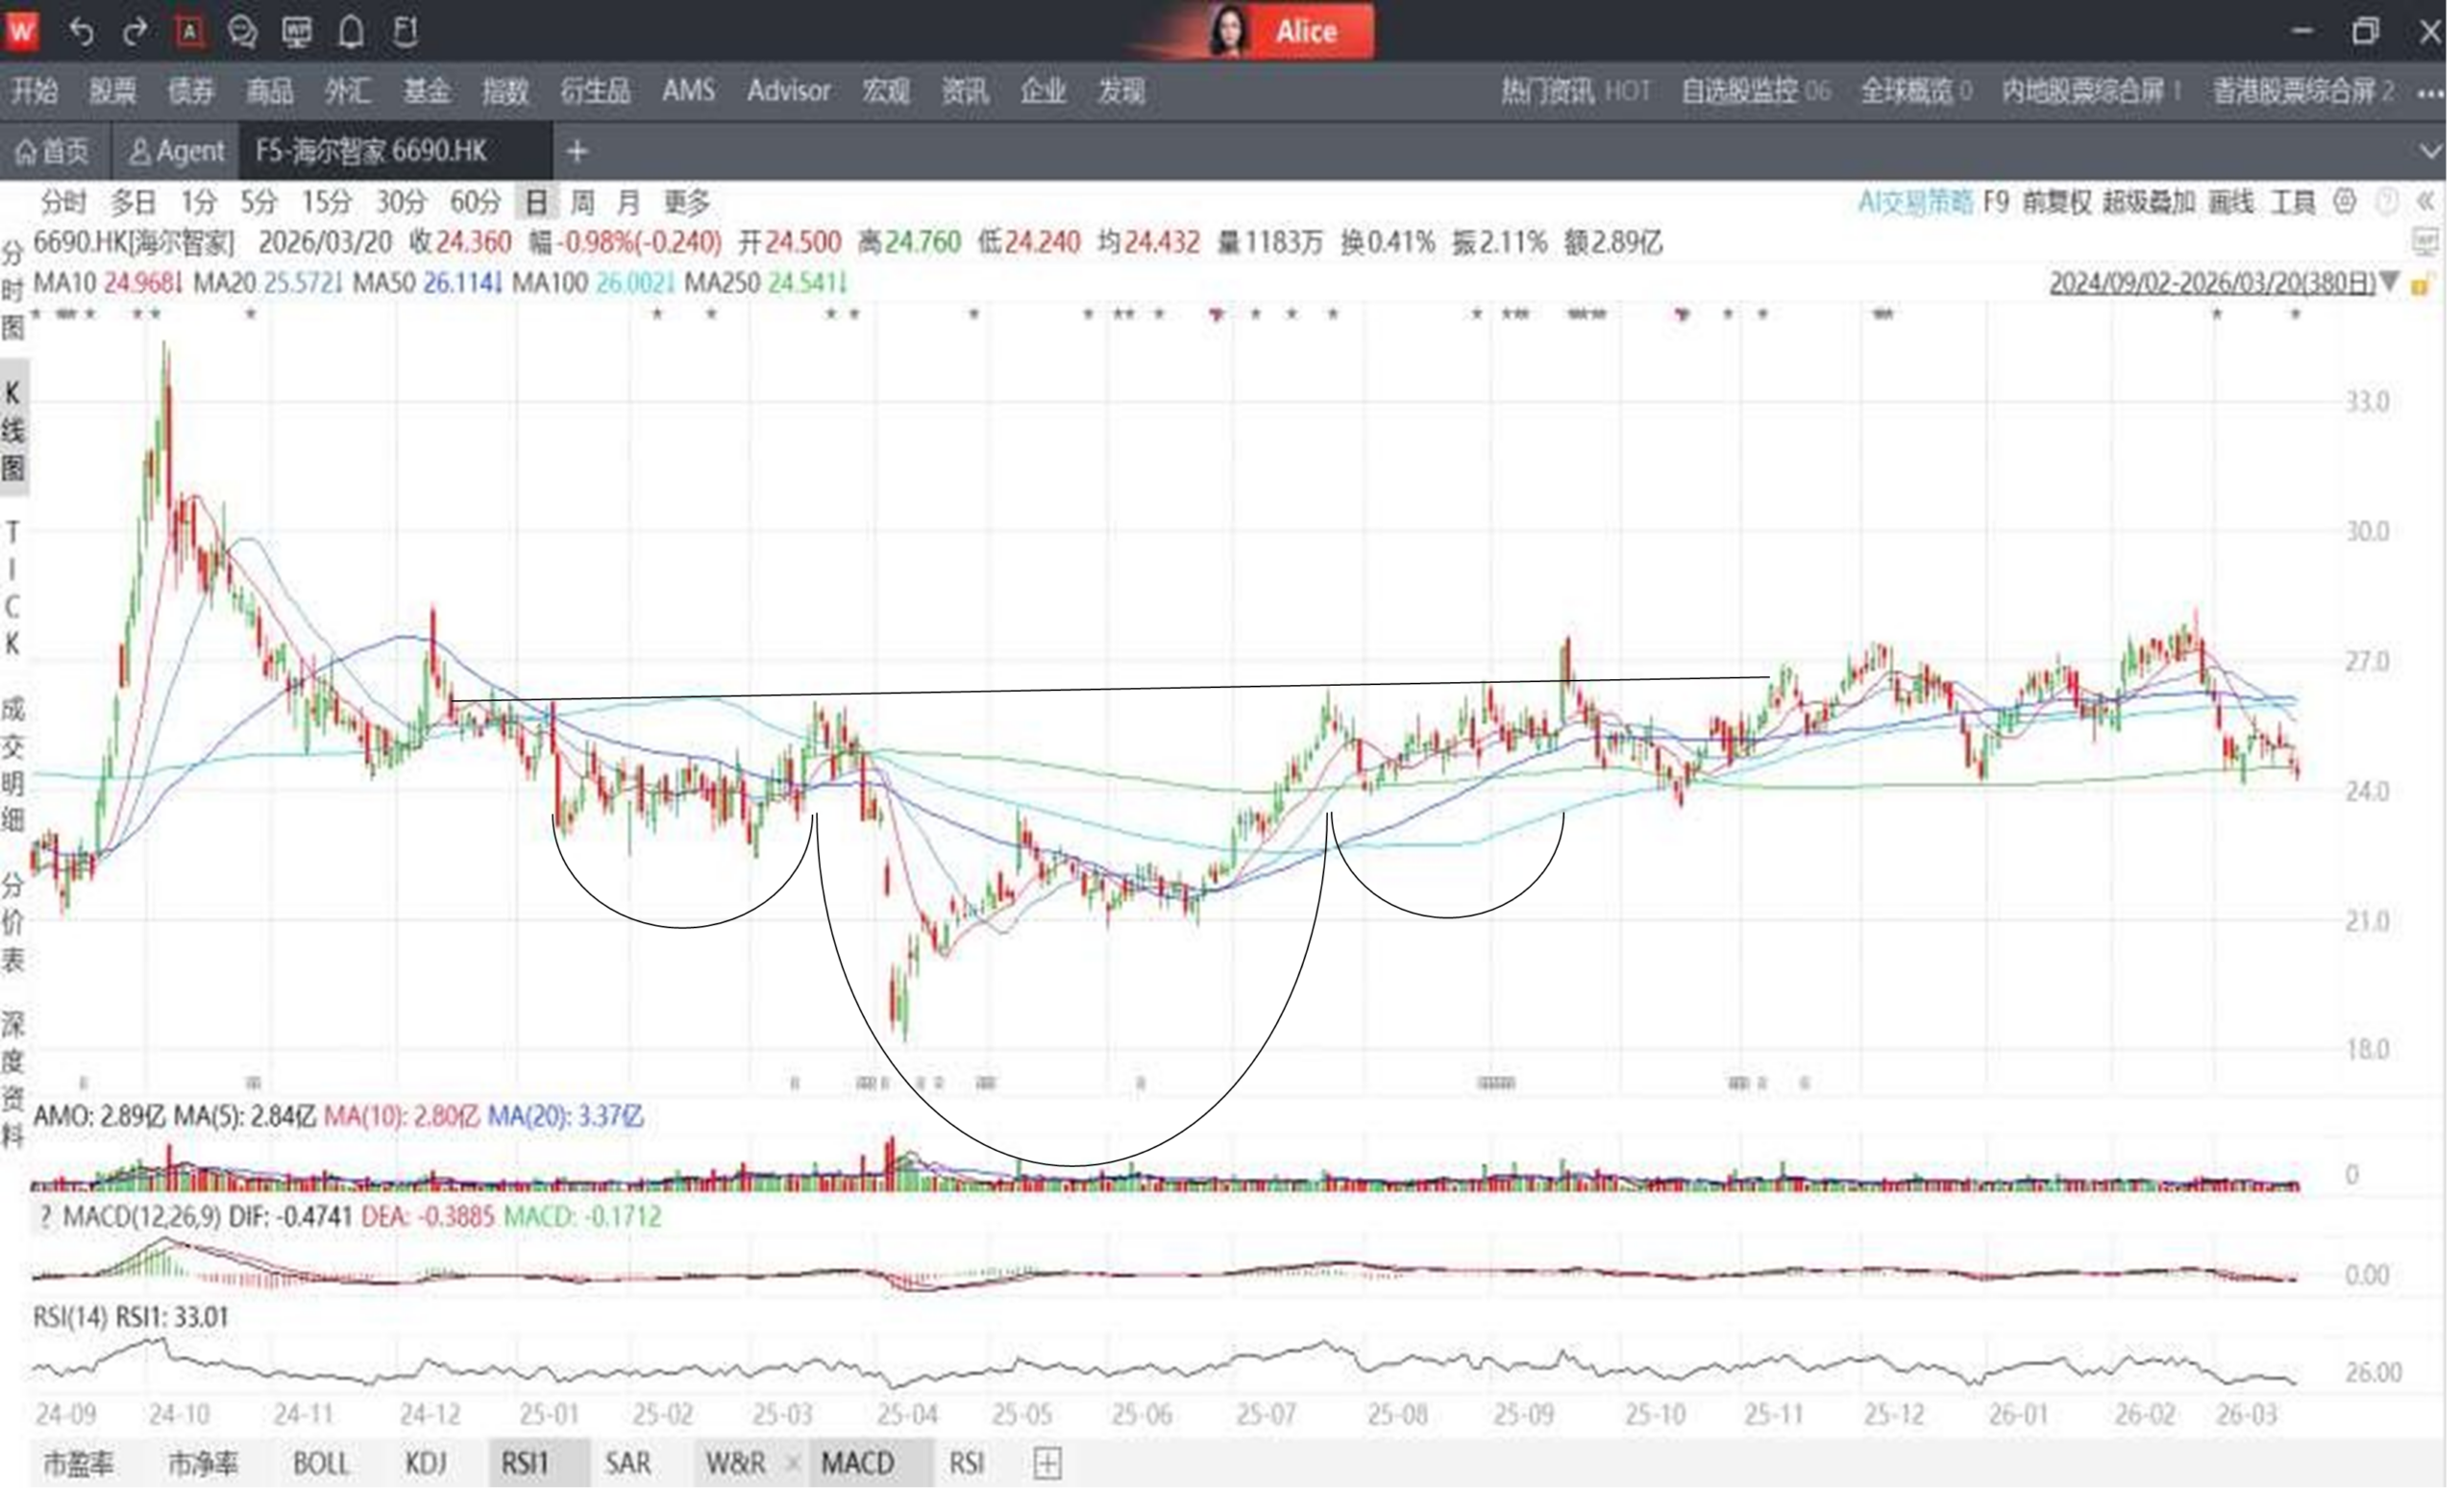Click the redo arrow in title bar
2460x1512 pixels.
[135, 32]
